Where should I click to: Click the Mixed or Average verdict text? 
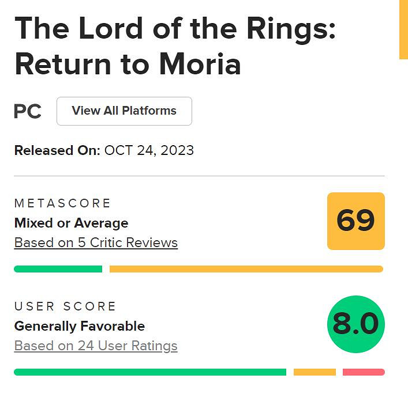click(71, 223)
